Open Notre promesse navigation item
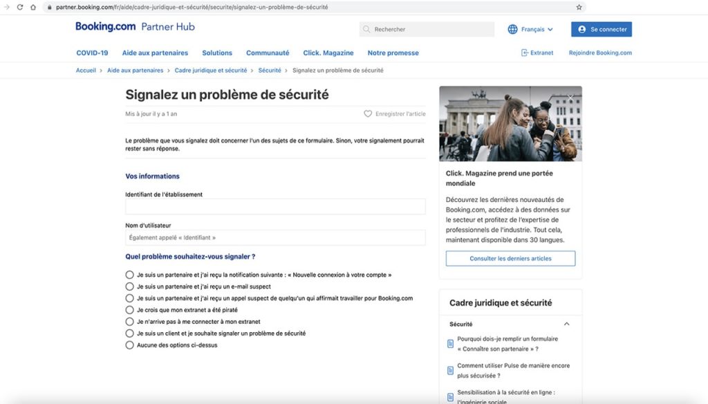Viewport: 708px width, 404px height. [393, 53]
